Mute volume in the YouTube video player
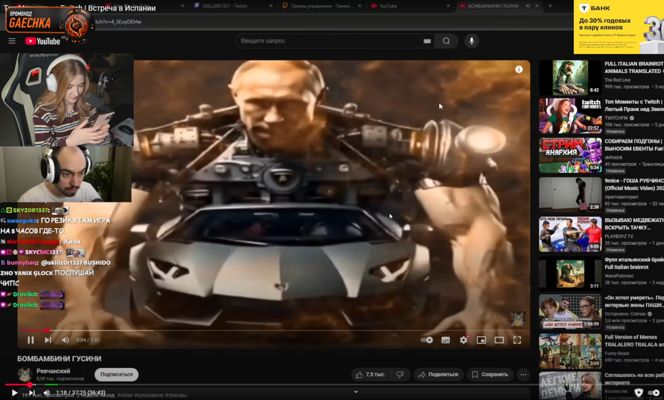This screenshot has height=400, width=664. pyautogui.click(x=65, y=340)
